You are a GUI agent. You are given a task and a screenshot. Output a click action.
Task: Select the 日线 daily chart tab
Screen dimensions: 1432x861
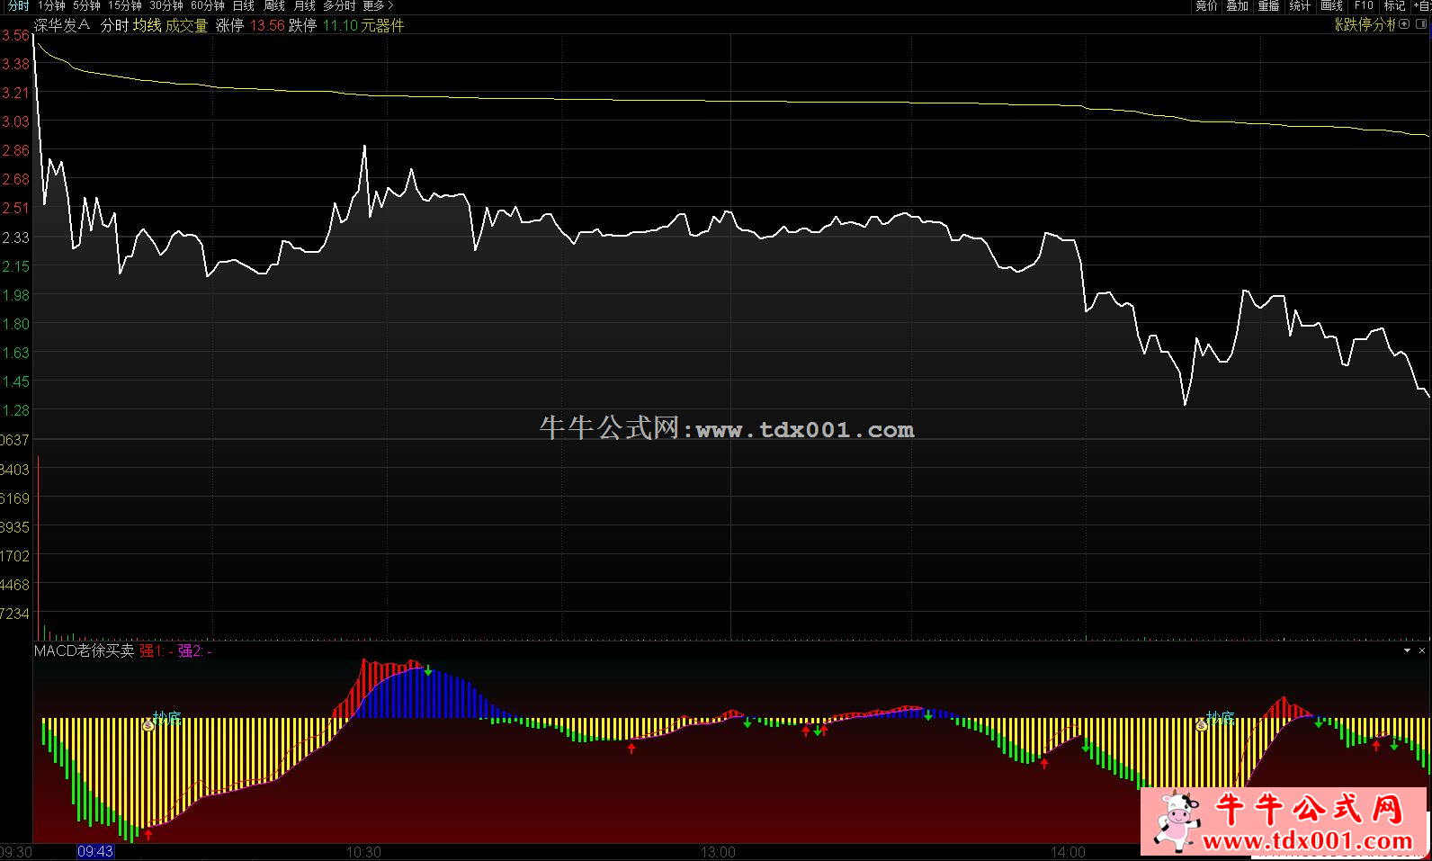(244, 6)
